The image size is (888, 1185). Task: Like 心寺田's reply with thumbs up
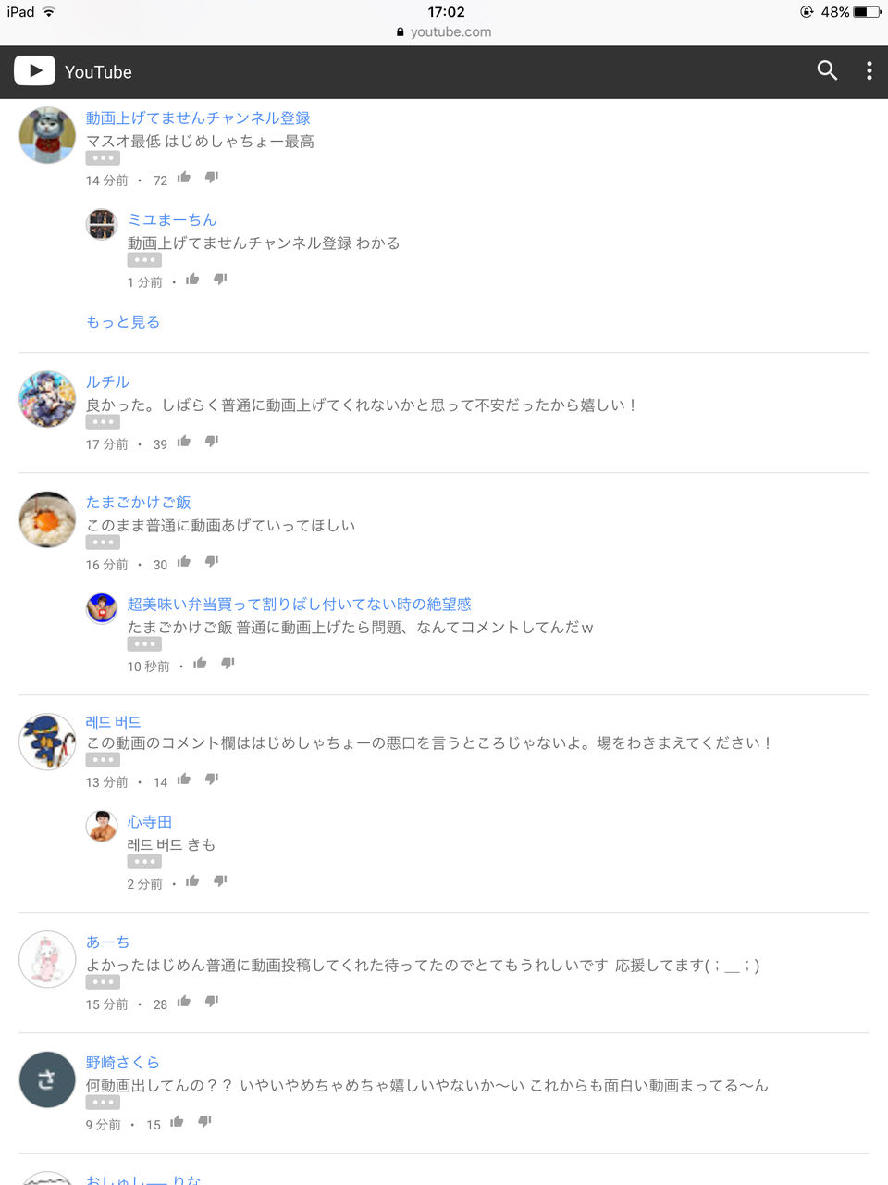tap(192, 881)
